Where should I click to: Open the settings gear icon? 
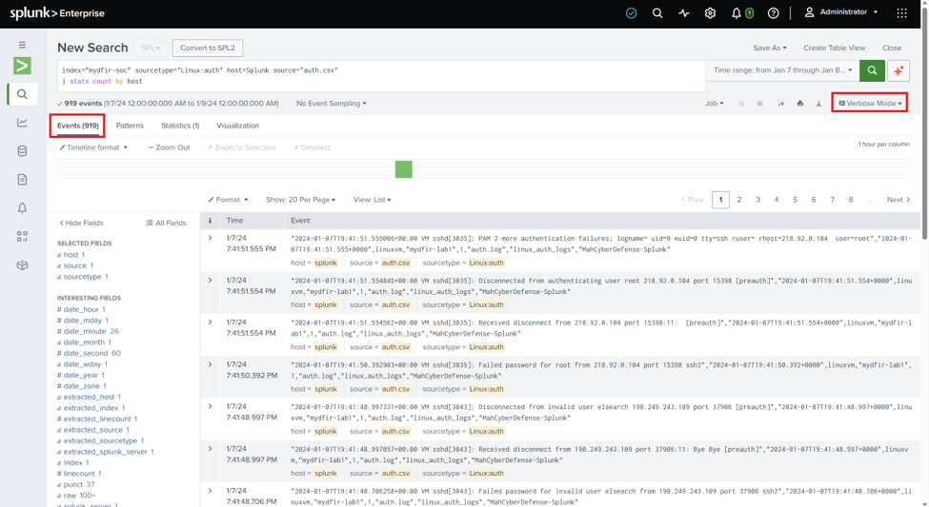point(710,13)
